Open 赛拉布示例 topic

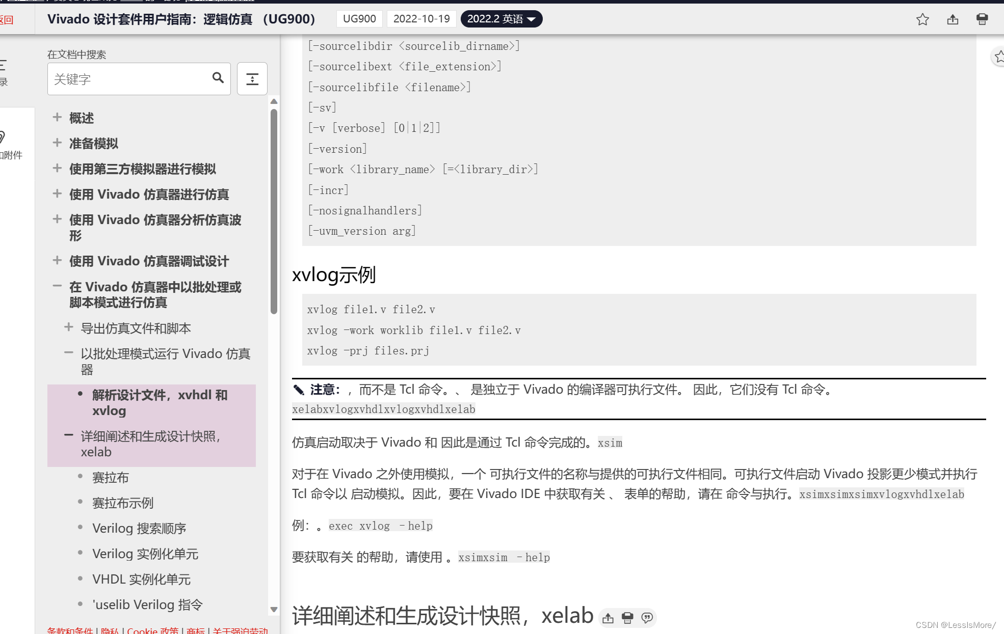click(x=123, y=503)
